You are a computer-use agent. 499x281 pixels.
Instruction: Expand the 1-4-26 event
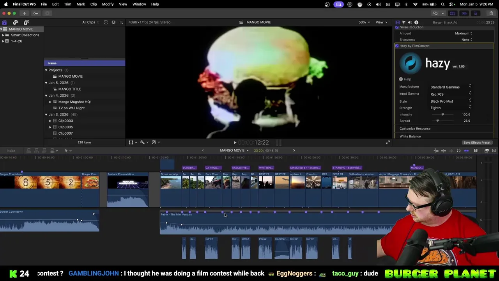pos(3,41)
